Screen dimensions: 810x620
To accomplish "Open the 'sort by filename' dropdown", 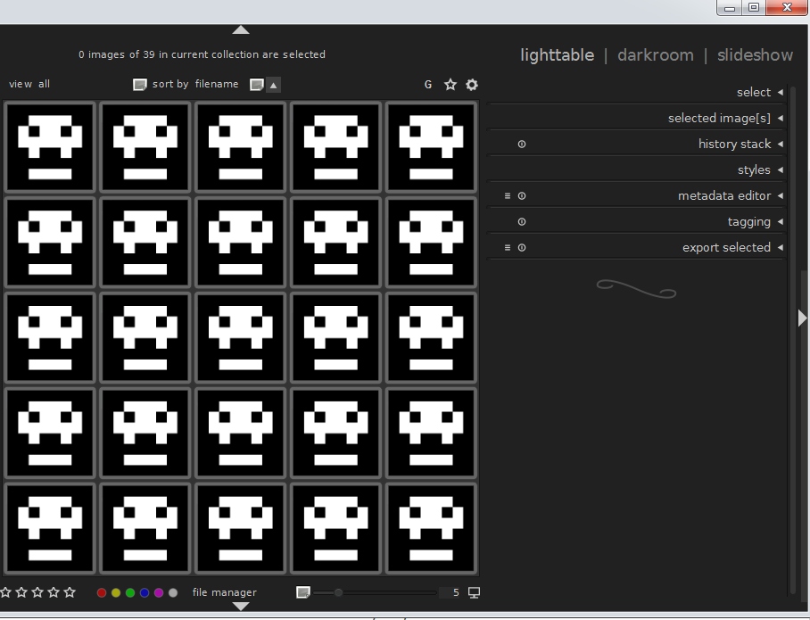I will click(x=195, y=84).
